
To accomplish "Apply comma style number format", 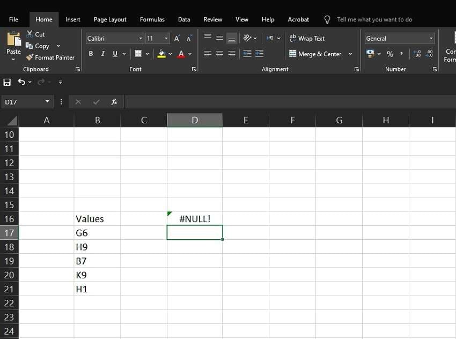I will click(402, 54).
